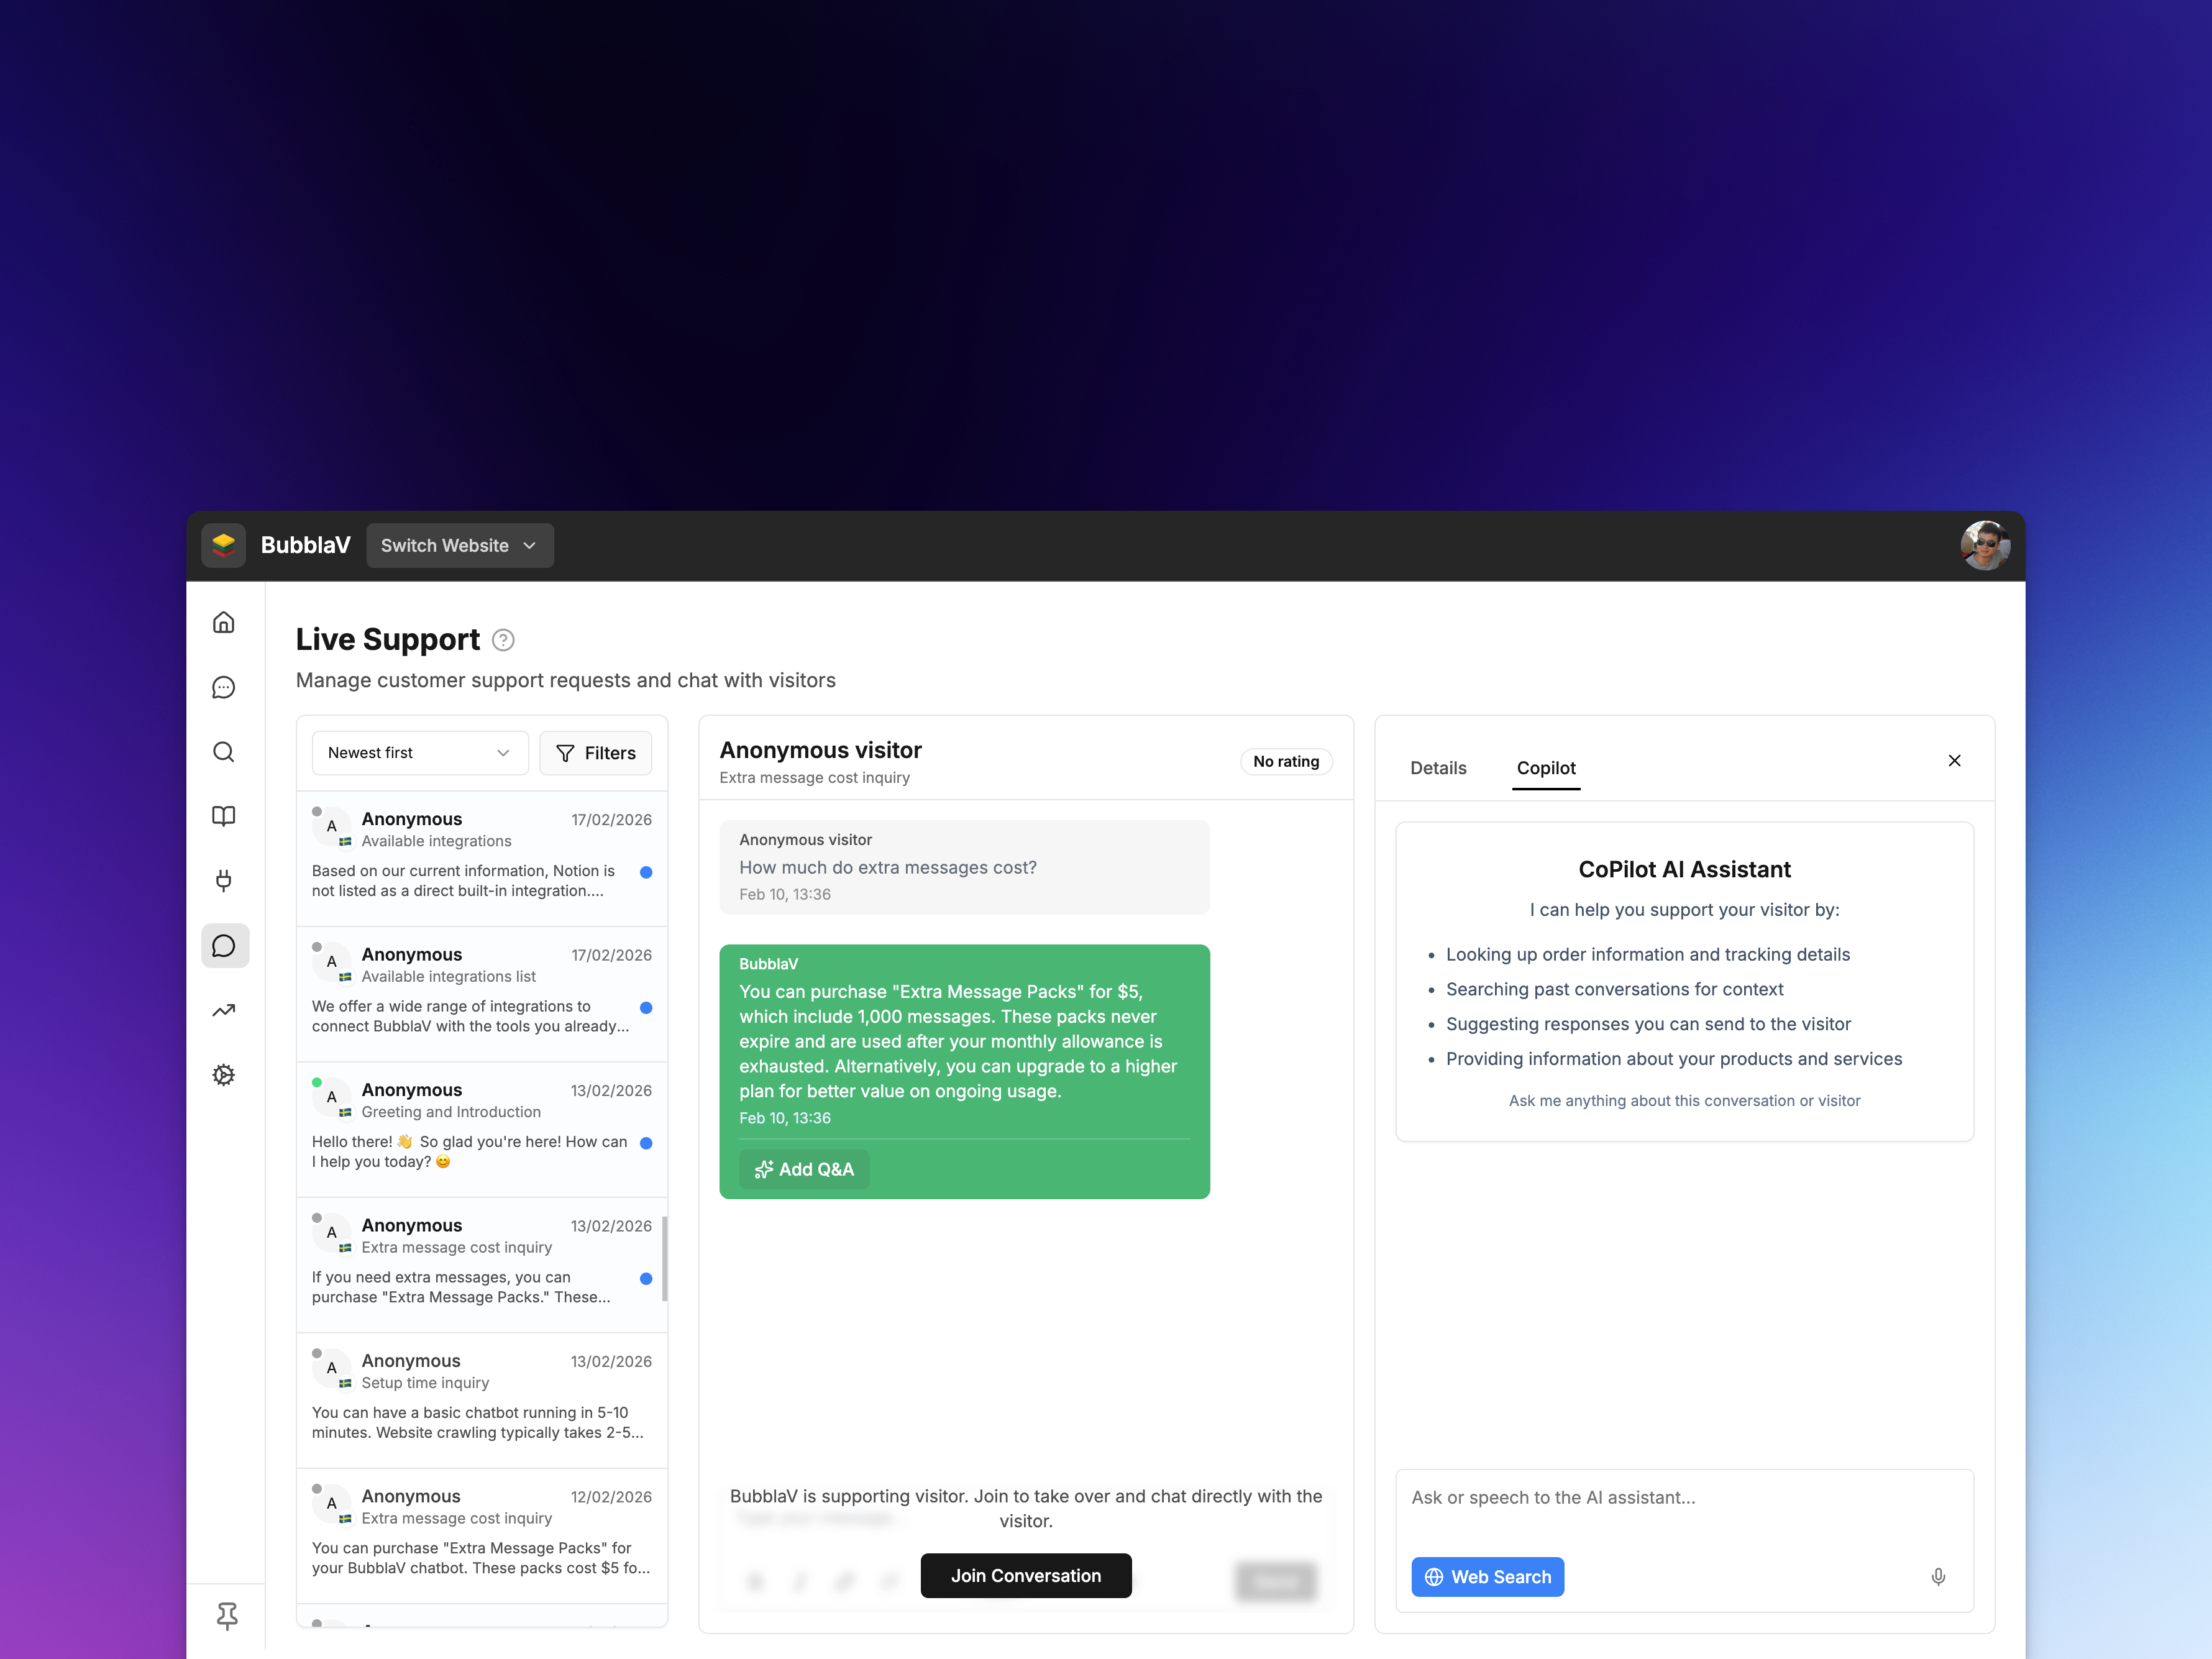Open the settings gear icon
The image size is (2212, 1659).
click(x=224, y=1074)
